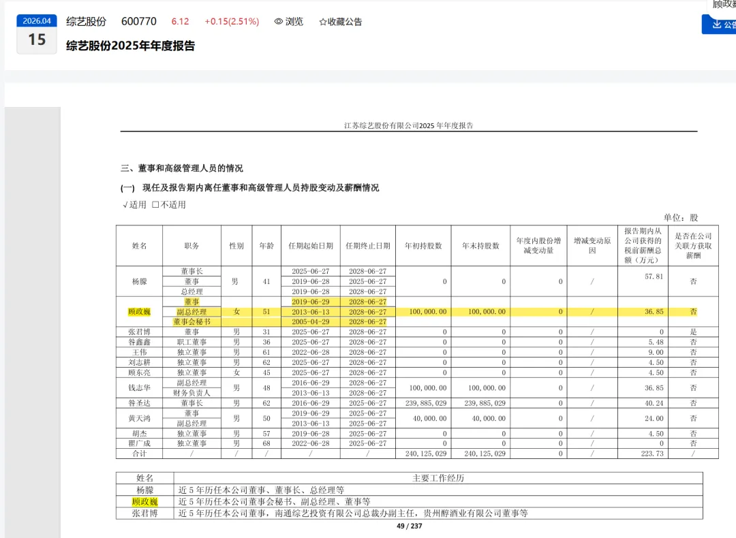Click the star icon to 收藏公告
Screen dimensions: 736x538
[323, 22]
